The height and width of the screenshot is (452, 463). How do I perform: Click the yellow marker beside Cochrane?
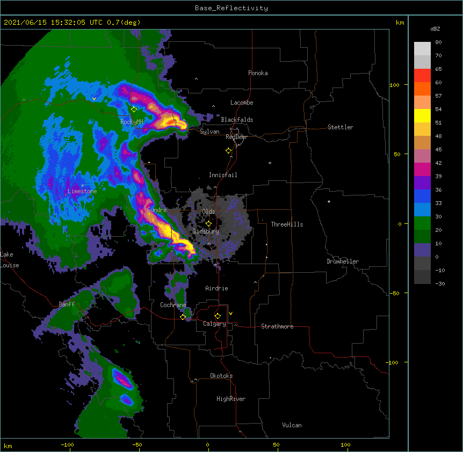[x=183, y=317]
